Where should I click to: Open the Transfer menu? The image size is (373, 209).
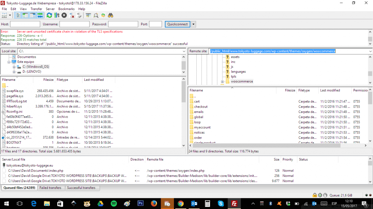click(x=36, y=9)
